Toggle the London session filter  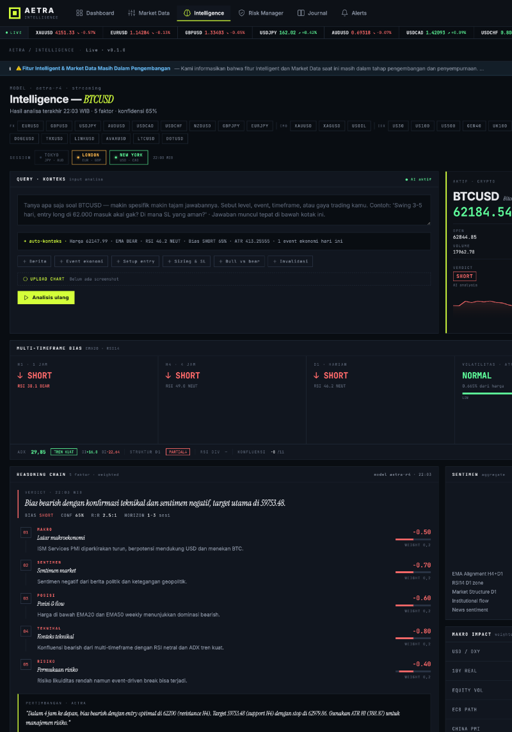[x=89, y=158]
